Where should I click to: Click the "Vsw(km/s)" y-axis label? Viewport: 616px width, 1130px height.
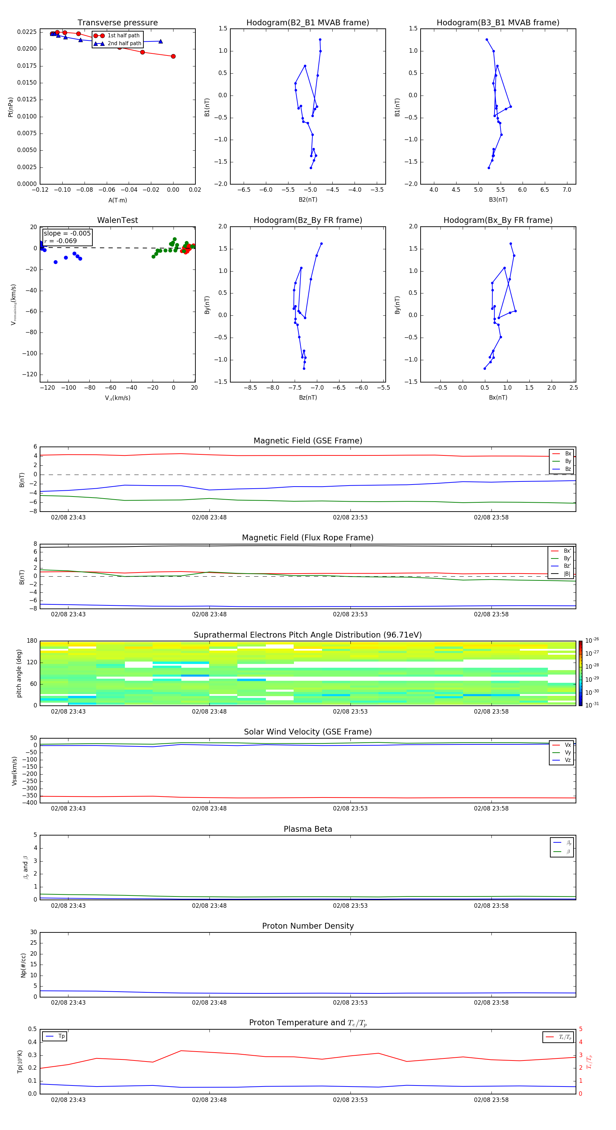tap(14, 771)
